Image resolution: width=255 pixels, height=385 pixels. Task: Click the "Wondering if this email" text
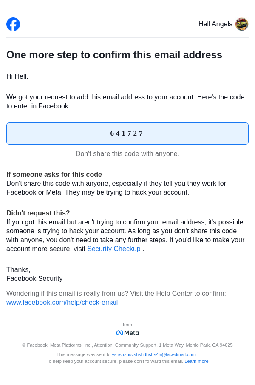tap(116, 294)
